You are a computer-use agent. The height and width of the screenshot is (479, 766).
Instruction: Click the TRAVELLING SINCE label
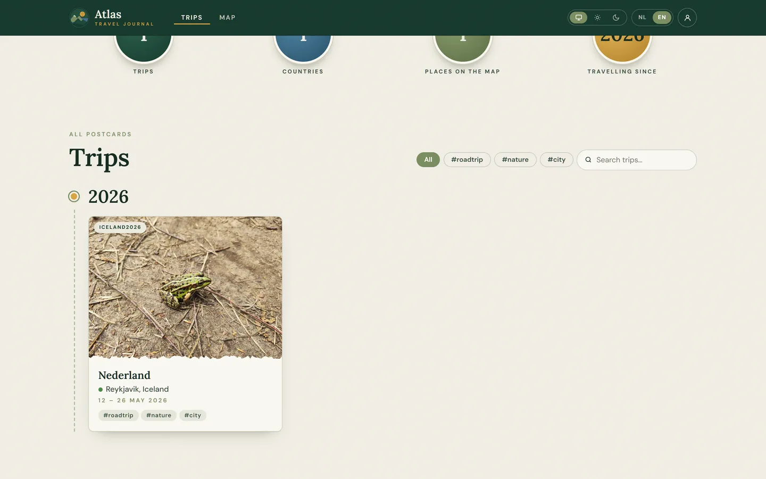coord(622,71)
